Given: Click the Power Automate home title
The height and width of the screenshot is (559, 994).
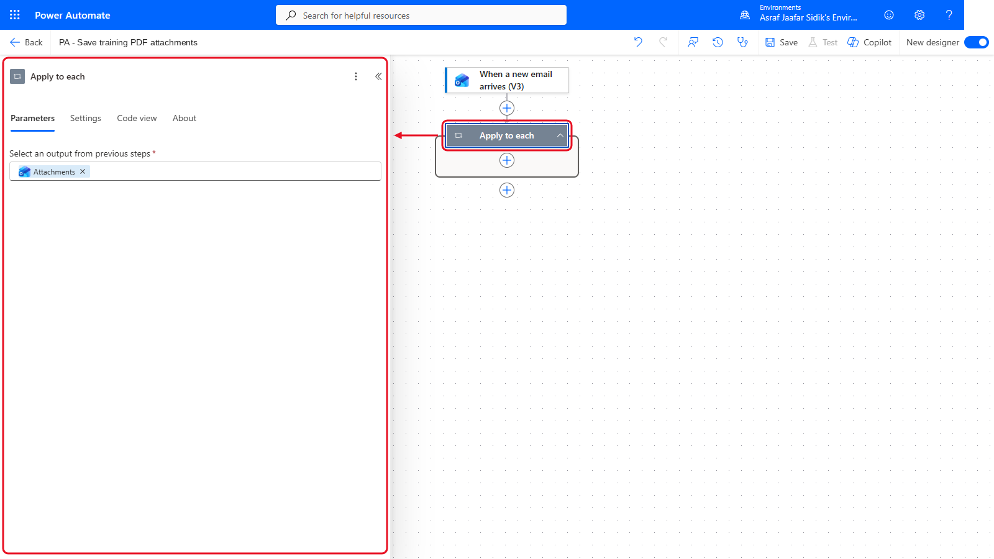Looking at the screenshot, I should click(x=73, y=15).
